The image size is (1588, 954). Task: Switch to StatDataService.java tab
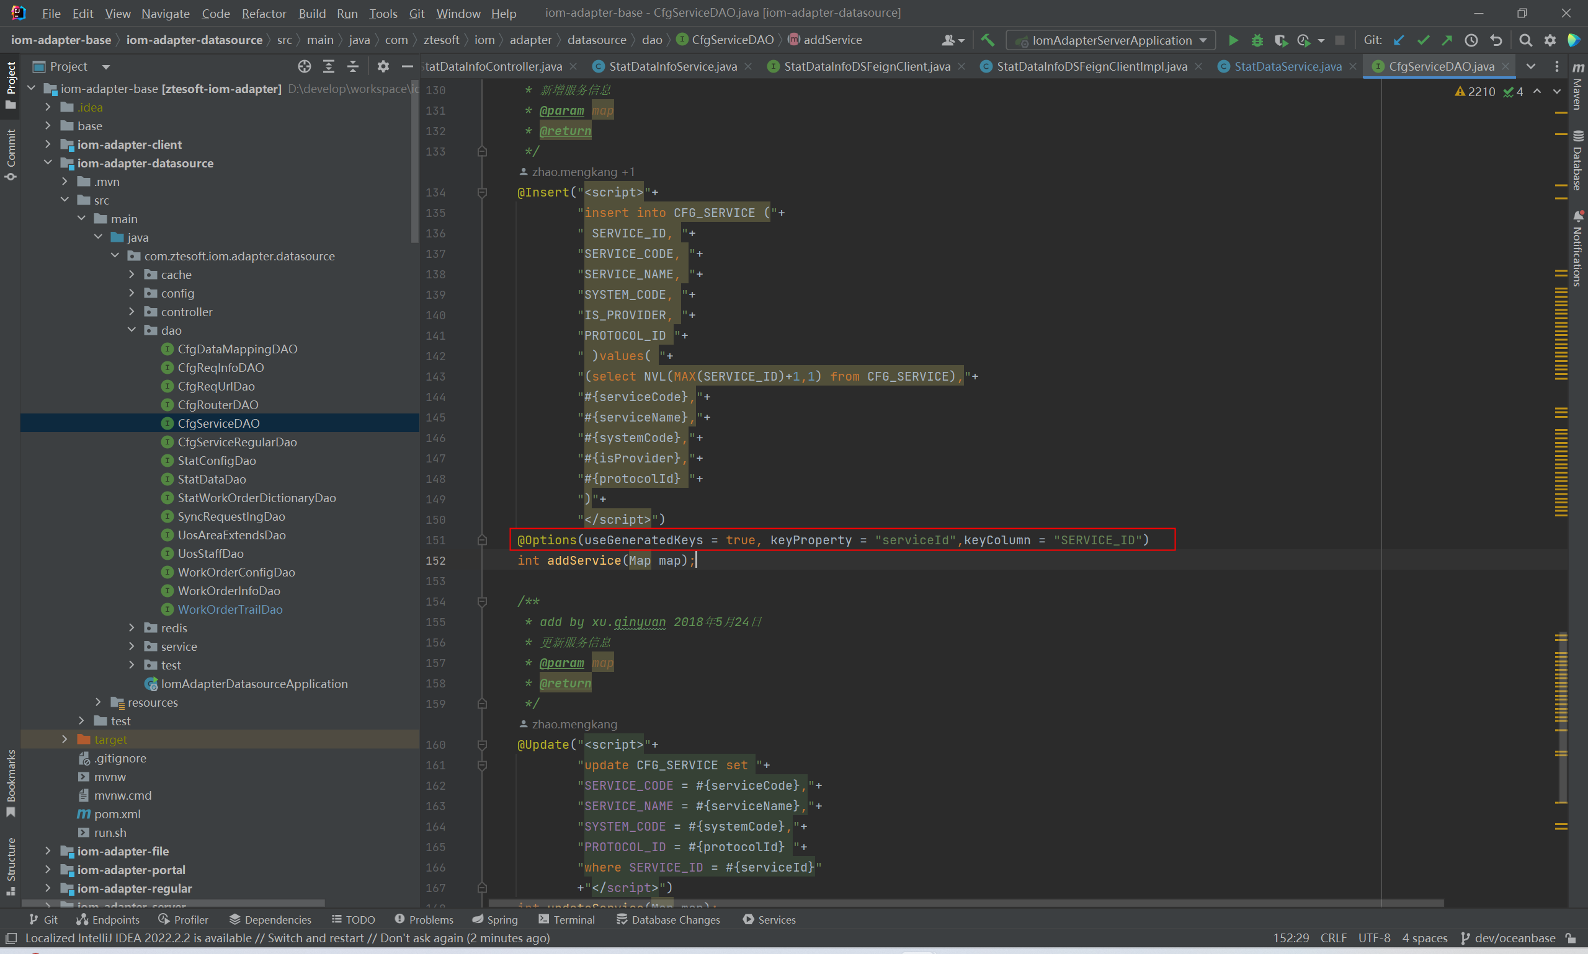(x=1288, y=66)
